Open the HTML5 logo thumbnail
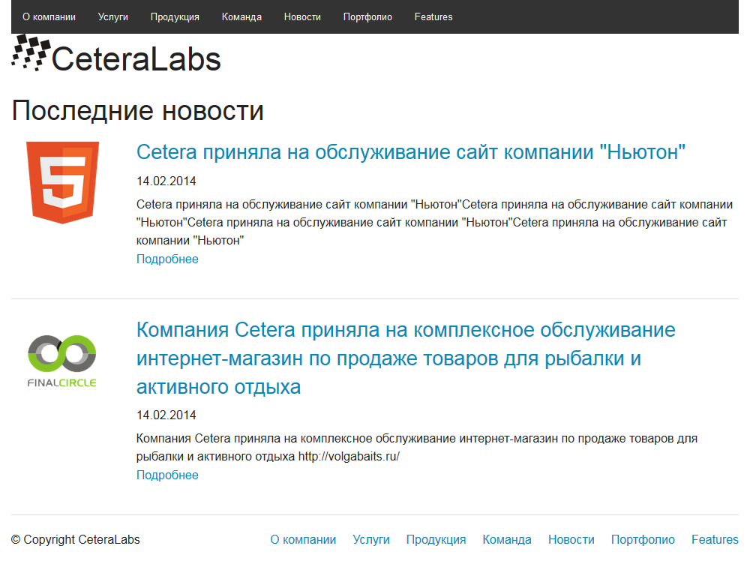Viewport: 753px width, 573px height. point(62,182)
